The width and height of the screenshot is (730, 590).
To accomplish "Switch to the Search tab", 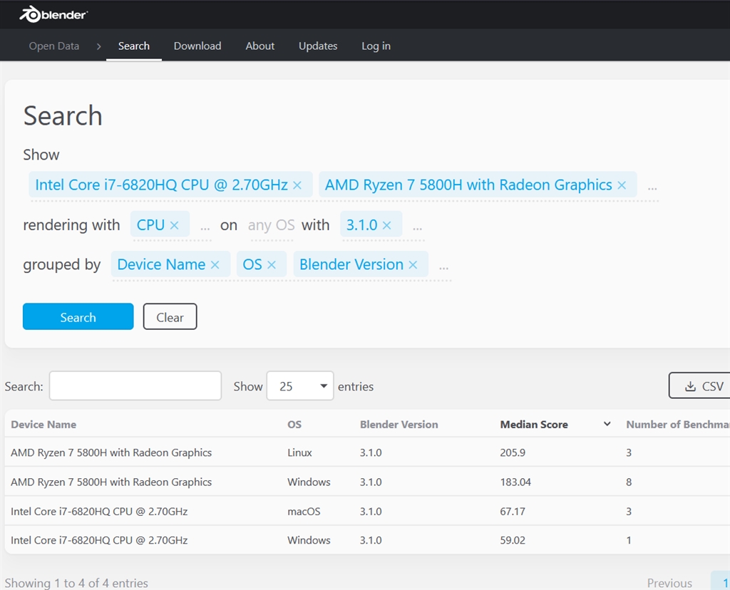I will 133,46.
